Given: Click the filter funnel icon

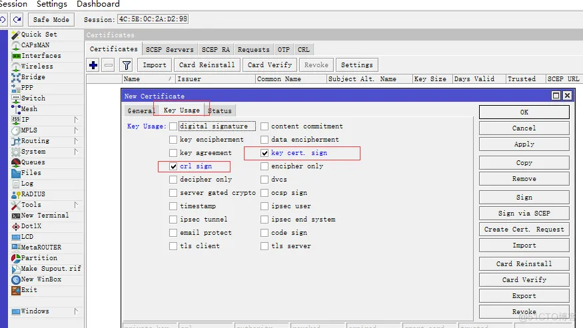Looking at the screenshot, I should point(126,65).
